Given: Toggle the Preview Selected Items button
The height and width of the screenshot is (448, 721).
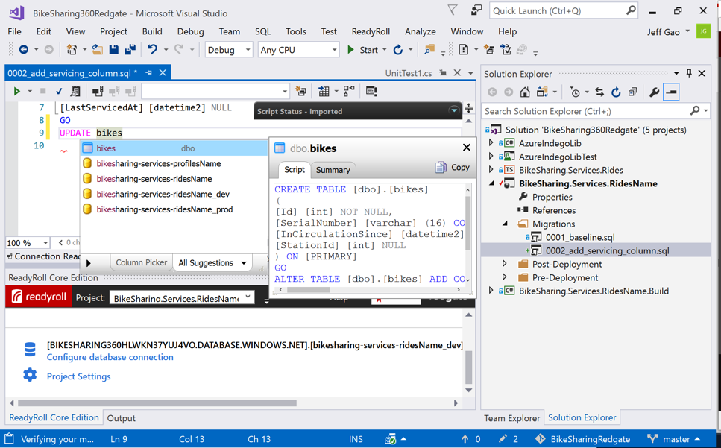Looking at the screenshot, I should (671, 92).
